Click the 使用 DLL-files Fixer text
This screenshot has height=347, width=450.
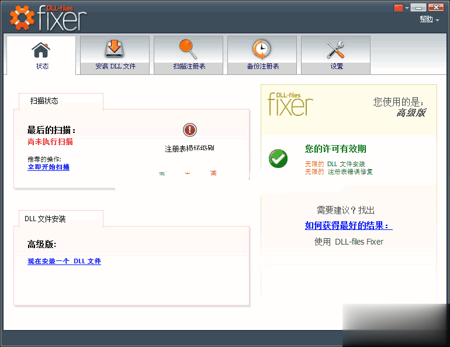(x=349, y=242)
